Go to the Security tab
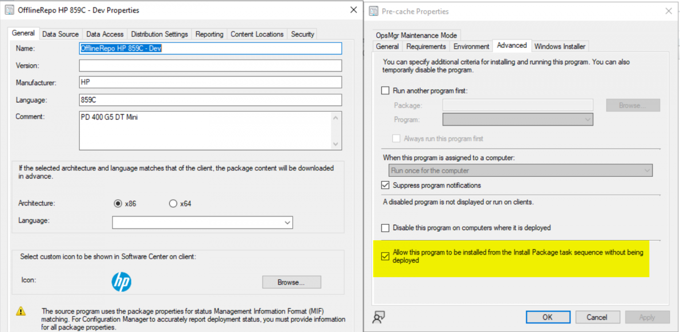The height and width of the screenshot is (332, 680). point(302,34)
